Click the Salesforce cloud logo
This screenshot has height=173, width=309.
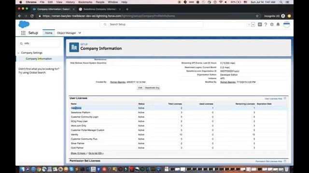click(24, 25)
